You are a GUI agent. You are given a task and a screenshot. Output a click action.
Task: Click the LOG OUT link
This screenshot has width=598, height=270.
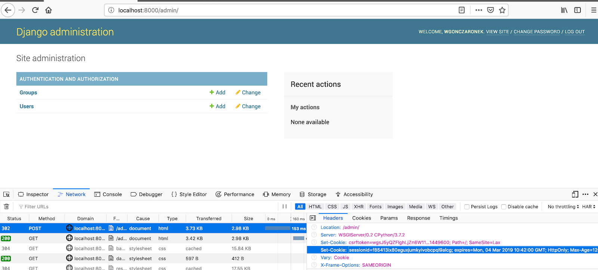click(x=575, y=32)
